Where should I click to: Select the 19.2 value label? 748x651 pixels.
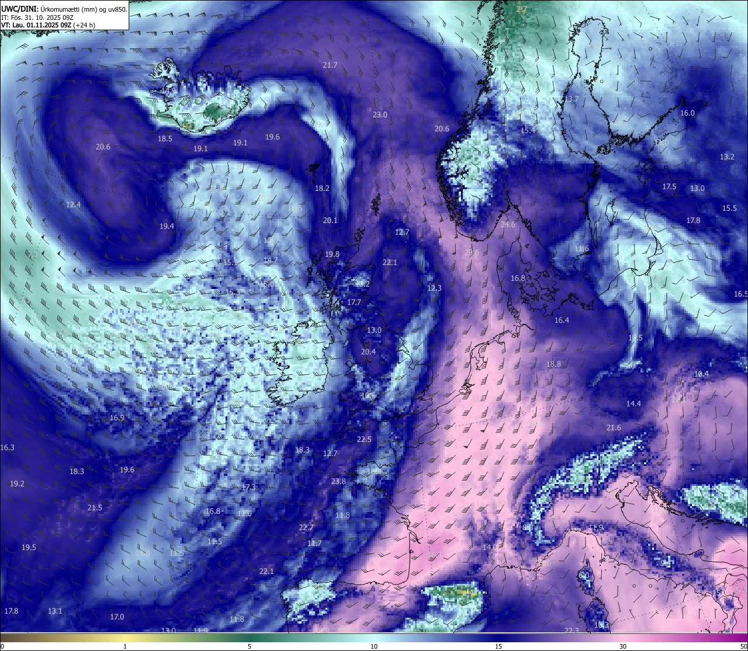17,483
